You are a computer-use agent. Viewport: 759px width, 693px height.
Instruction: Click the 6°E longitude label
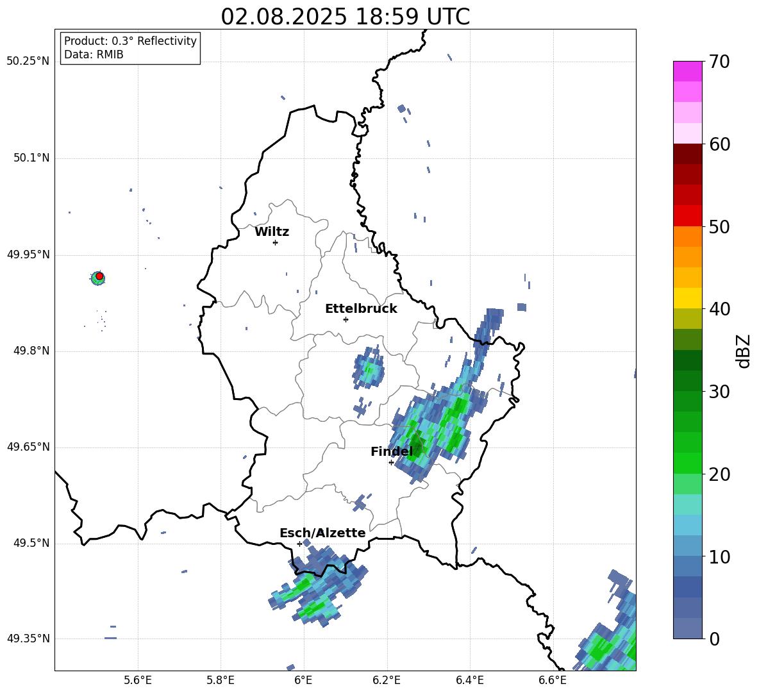click(x=303, y=681)
